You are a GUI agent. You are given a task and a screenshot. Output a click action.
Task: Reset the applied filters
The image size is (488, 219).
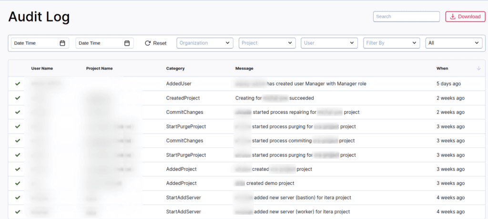pyautogui.click(x=156, y=43)
